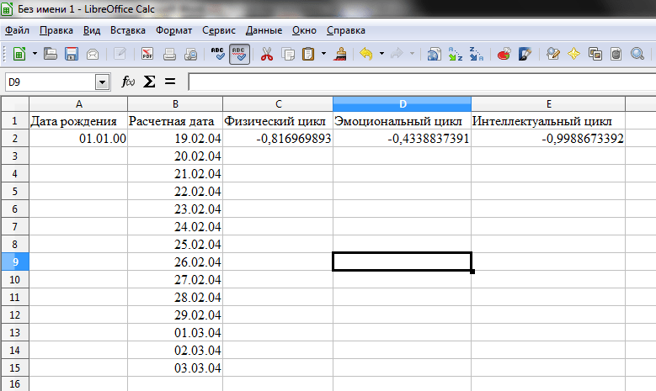Open Page Preview icon
Viewport: 656px width, 391px height.
[191, 54]
